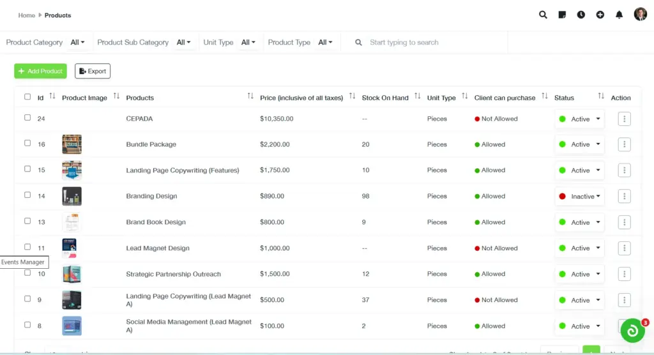Click the Start typing to search field
The height and width of the screenshot is (355, 654).
[x=436, y=42]
